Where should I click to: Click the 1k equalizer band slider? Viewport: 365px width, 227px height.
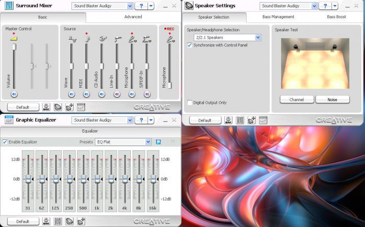point(96,179)
